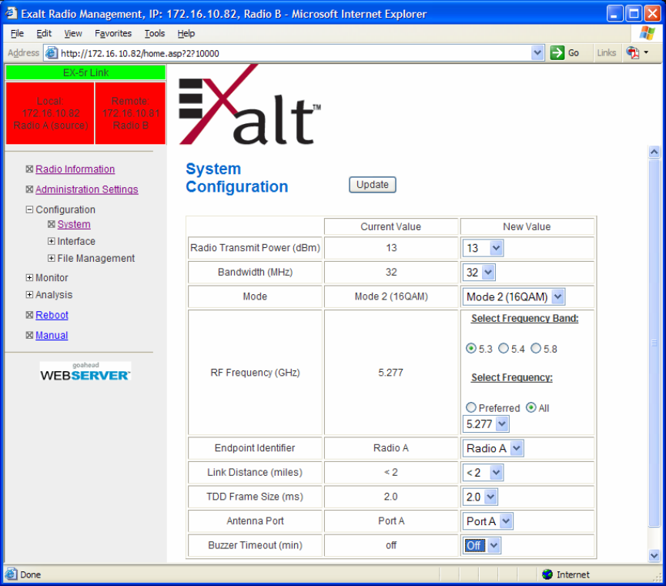Click the Internet zone globe icon
The height and width of the screenshot is (586, 666).
tap(547, 574)
